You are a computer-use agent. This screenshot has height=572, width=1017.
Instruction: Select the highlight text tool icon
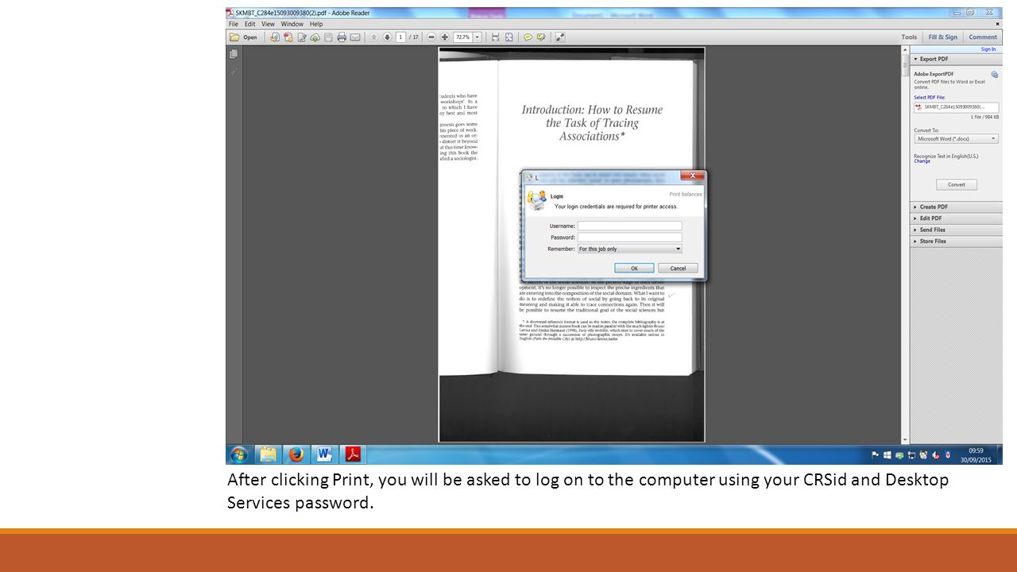click(x=541, y=37)
